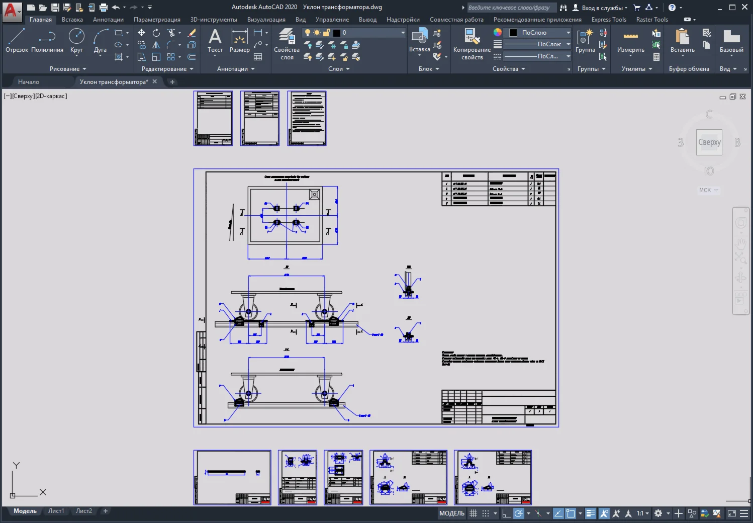Open the Текст text tool
Viewport: 753px width, 523px height.
(x=215, y=41)
